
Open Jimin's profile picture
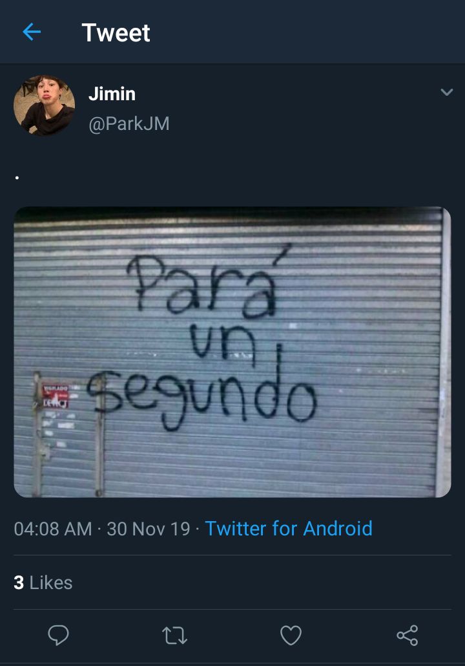[45, 106]
